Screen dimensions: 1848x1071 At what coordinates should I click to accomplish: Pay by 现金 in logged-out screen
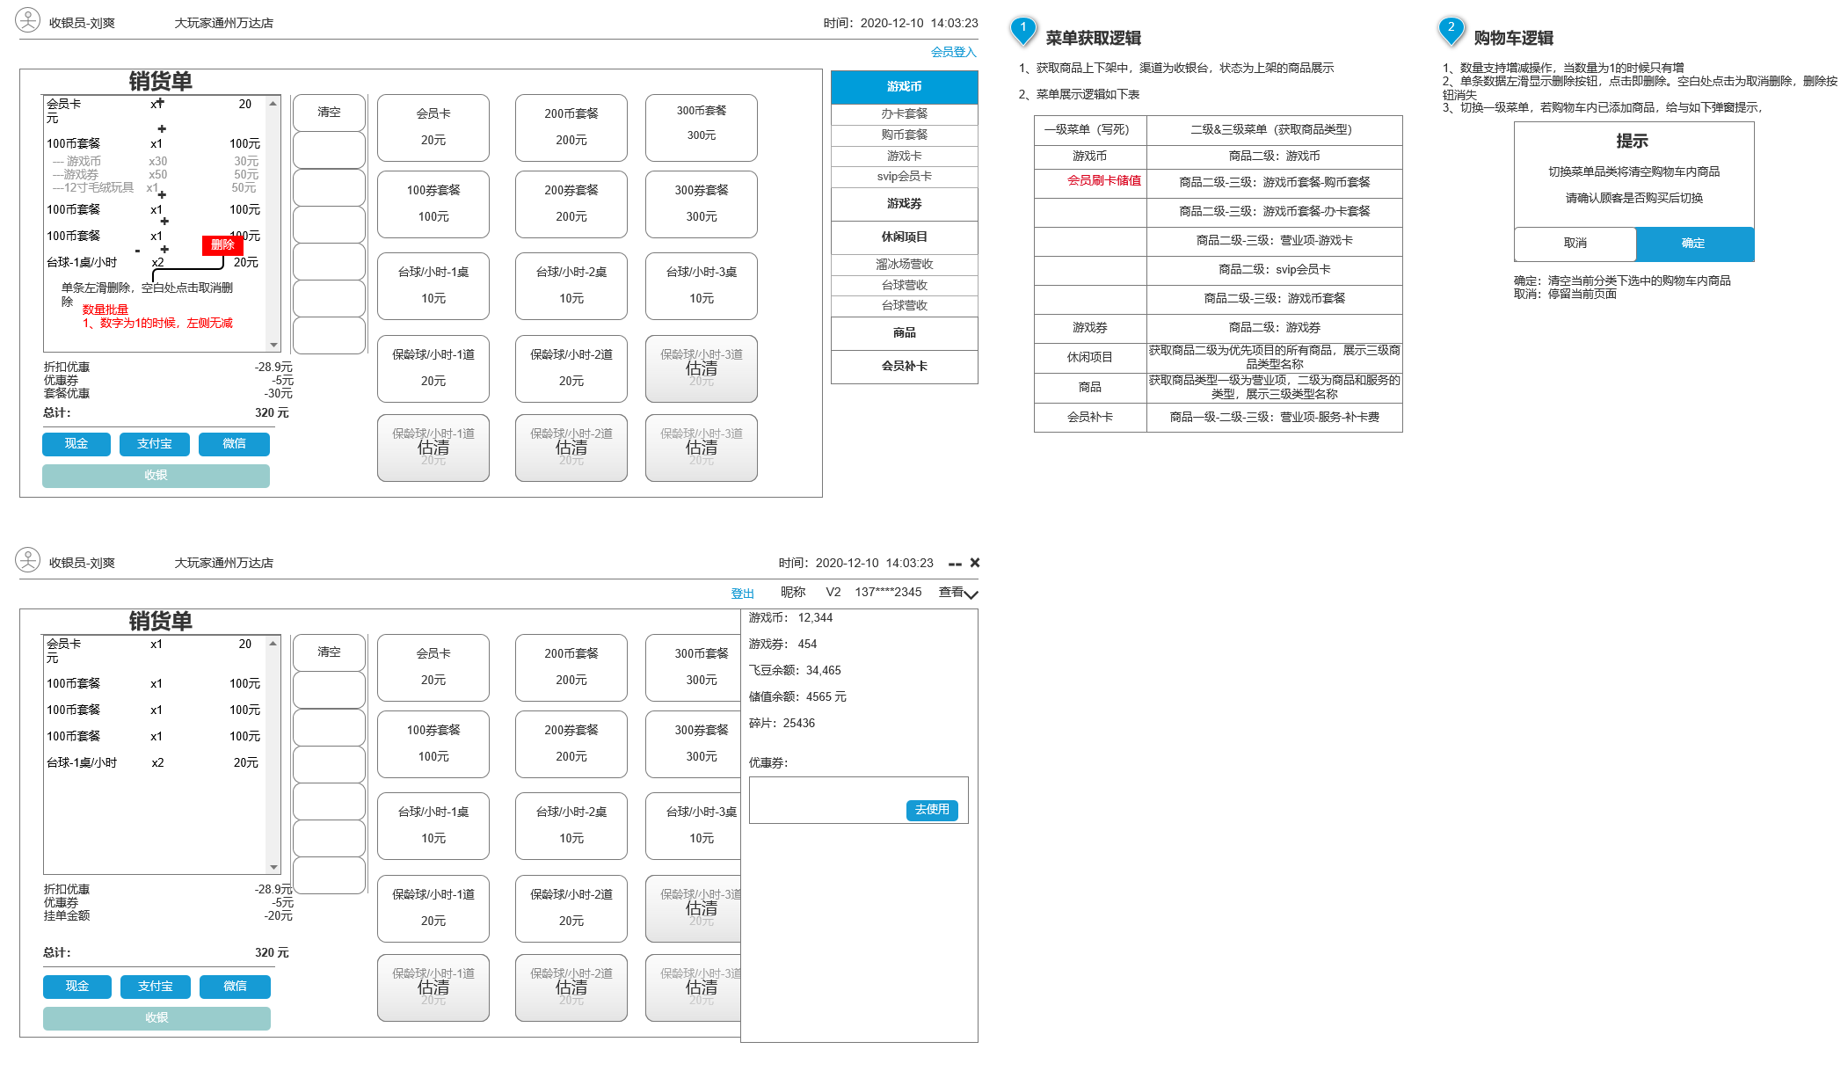(76, 444)
